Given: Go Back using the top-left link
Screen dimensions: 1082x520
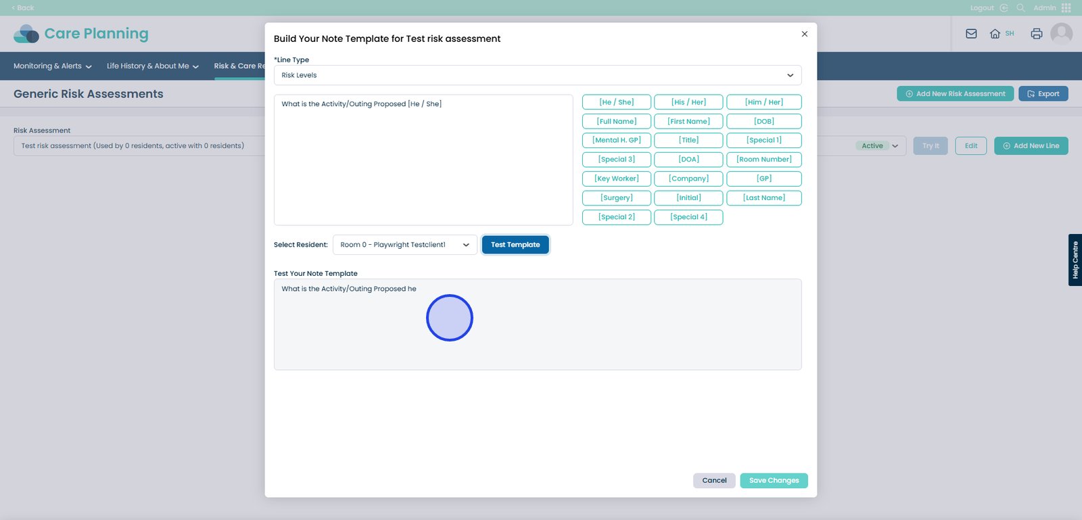Looking at the screenshot, I should coord(23,8).
